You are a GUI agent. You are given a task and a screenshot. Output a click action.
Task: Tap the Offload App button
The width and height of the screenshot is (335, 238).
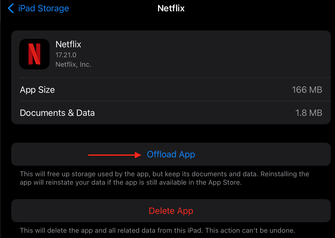(171, 154)
